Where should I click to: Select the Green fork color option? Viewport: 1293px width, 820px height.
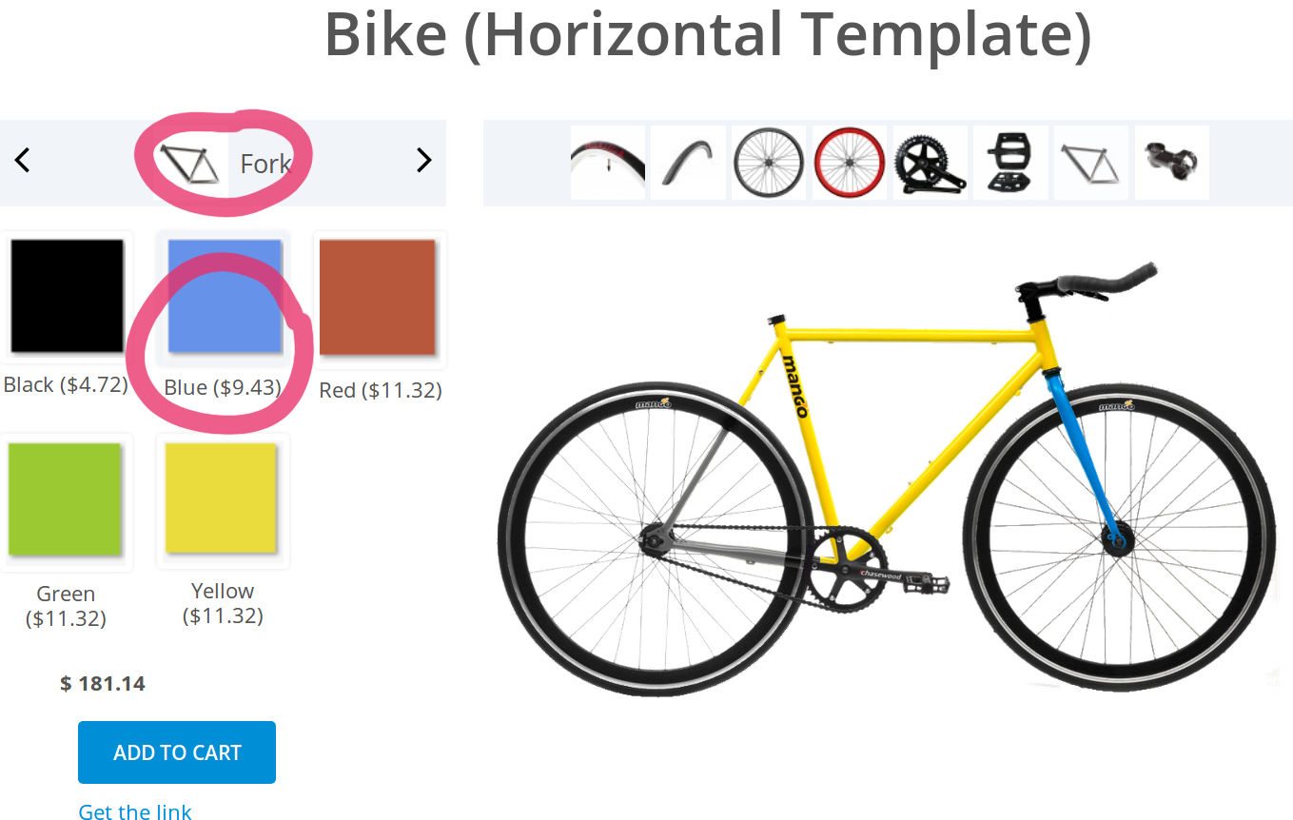(x=66, y=501)
